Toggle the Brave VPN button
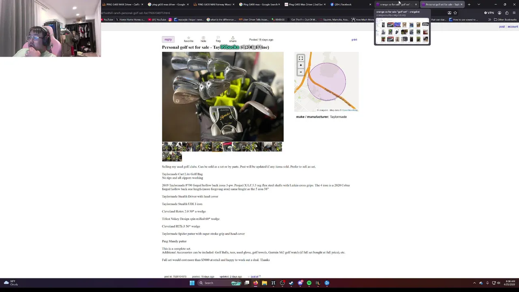 point(489,13)
